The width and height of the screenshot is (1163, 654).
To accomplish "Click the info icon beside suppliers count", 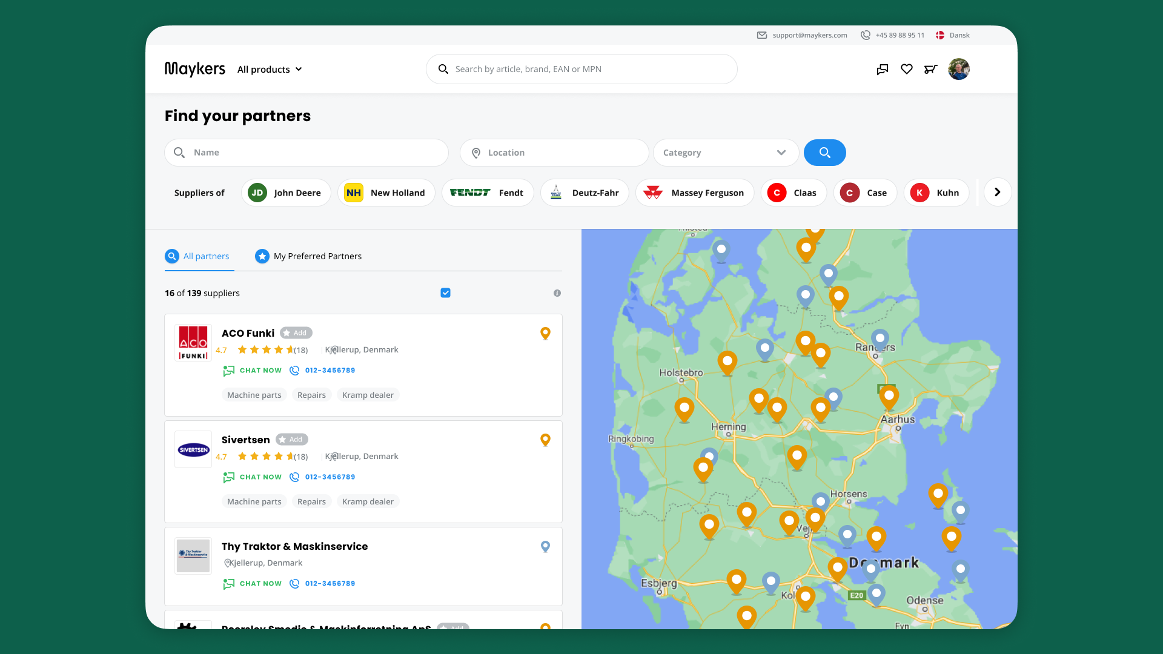I will (x=557, y=293).
